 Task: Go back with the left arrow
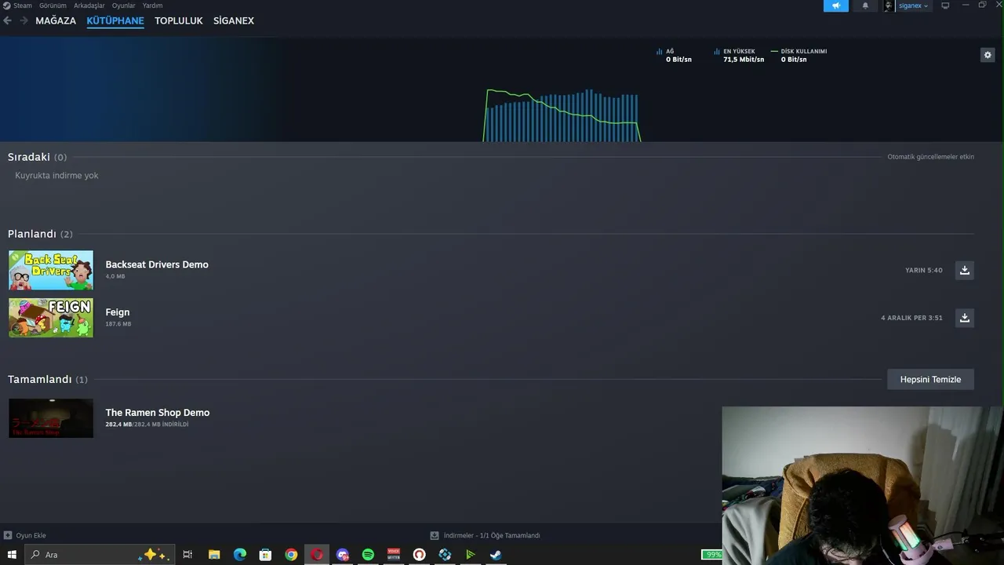click(x=8, y=20)
